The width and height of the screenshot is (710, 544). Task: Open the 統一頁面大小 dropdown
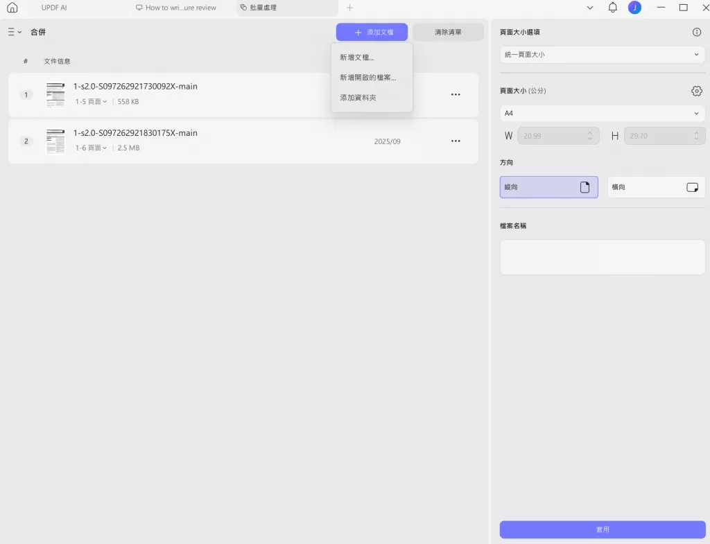(x=602, y=55)
